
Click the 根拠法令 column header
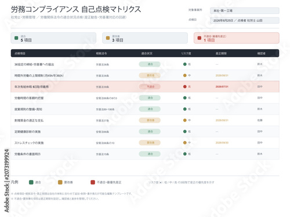[x=101, y=53]
